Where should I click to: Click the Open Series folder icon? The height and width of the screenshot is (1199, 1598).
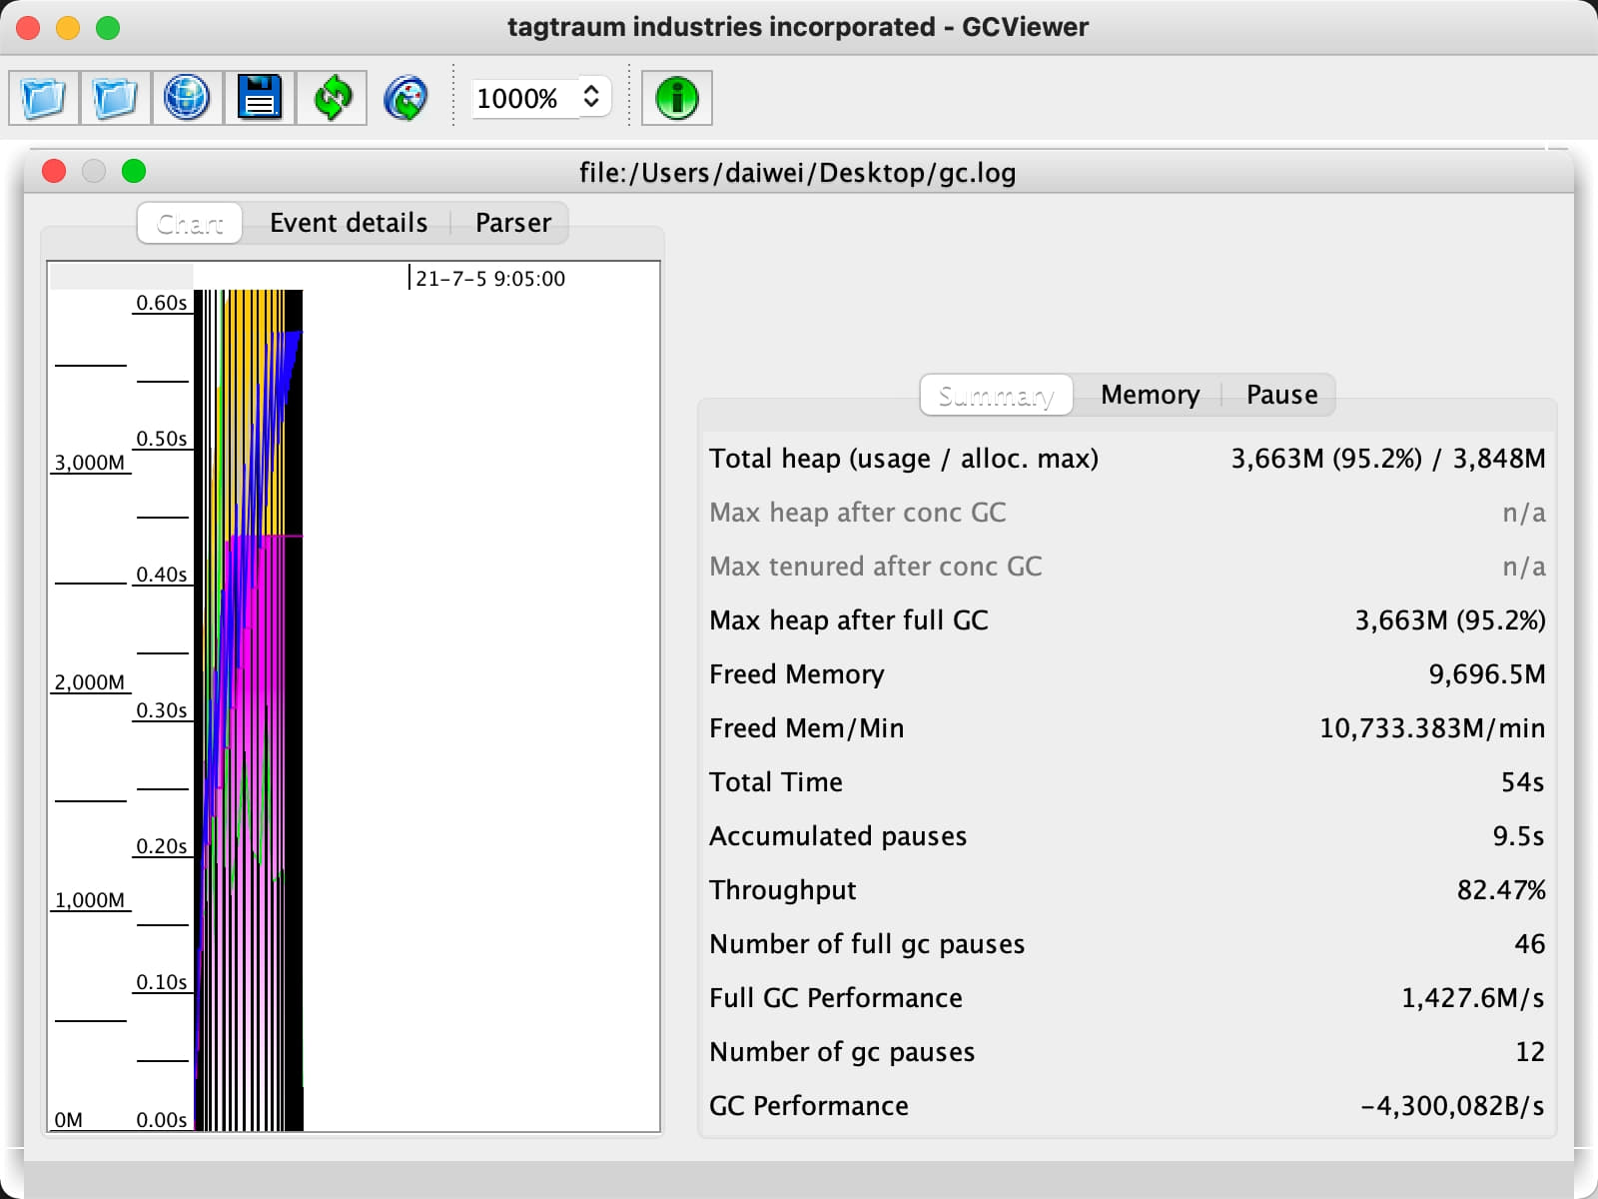[116, 98]
